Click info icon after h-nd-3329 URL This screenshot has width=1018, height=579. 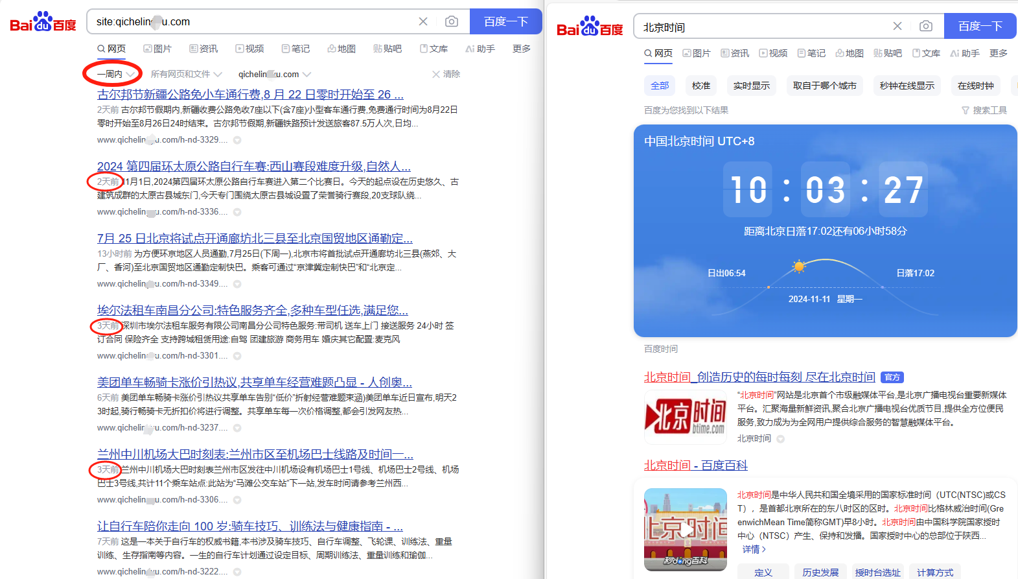(237, 140)
